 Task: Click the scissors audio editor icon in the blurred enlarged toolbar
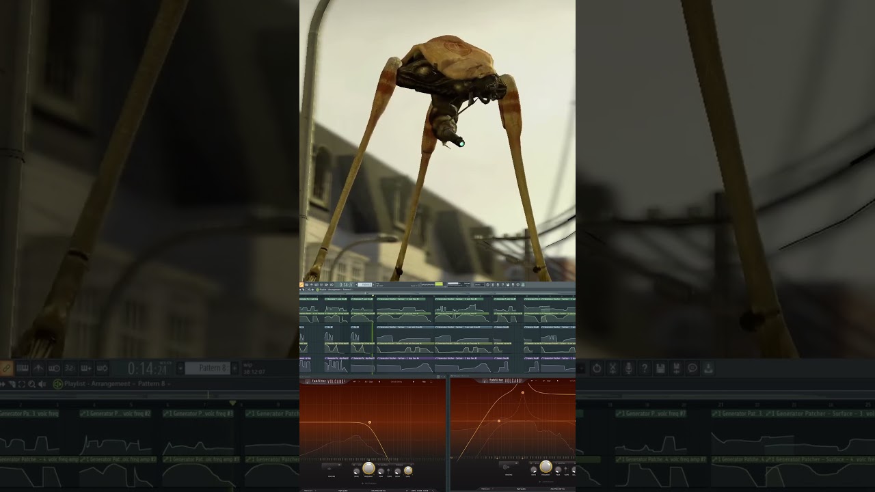pos(612,368)
